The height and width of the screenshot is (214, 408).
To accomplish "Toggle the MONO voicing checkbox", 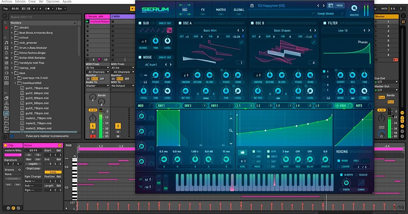I will pyautogui.click(x=339, y=161).
